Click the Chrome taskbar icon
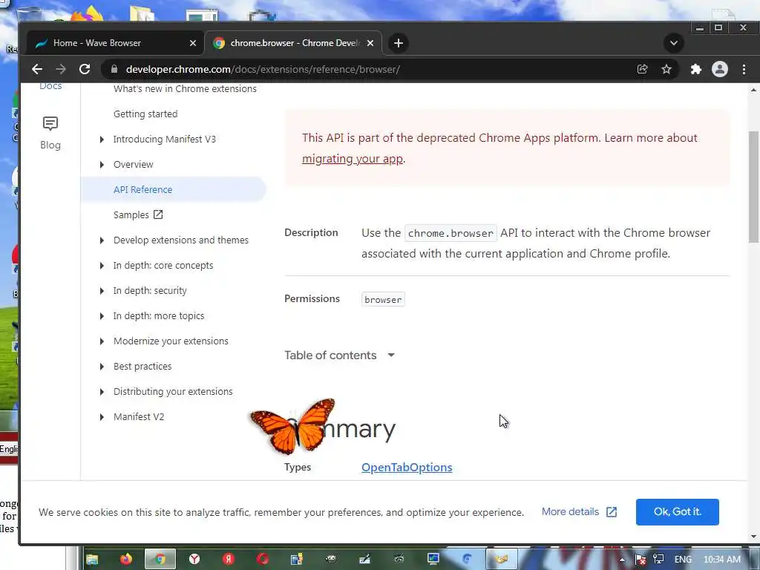Image resolution: width=760 pixels, height=570 pixels. pos(160,560)
